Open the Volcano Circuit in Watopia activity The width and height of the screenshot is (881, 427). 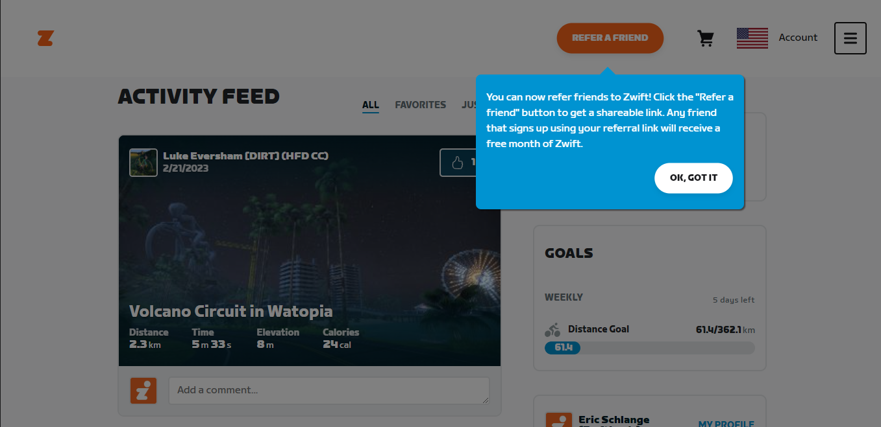pyautogui.click(x=231, y=311)
